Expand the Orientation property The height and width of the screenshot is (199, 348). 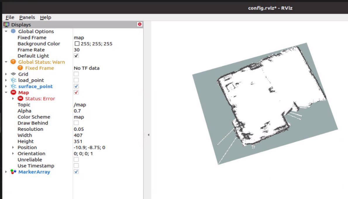point(13,153)
